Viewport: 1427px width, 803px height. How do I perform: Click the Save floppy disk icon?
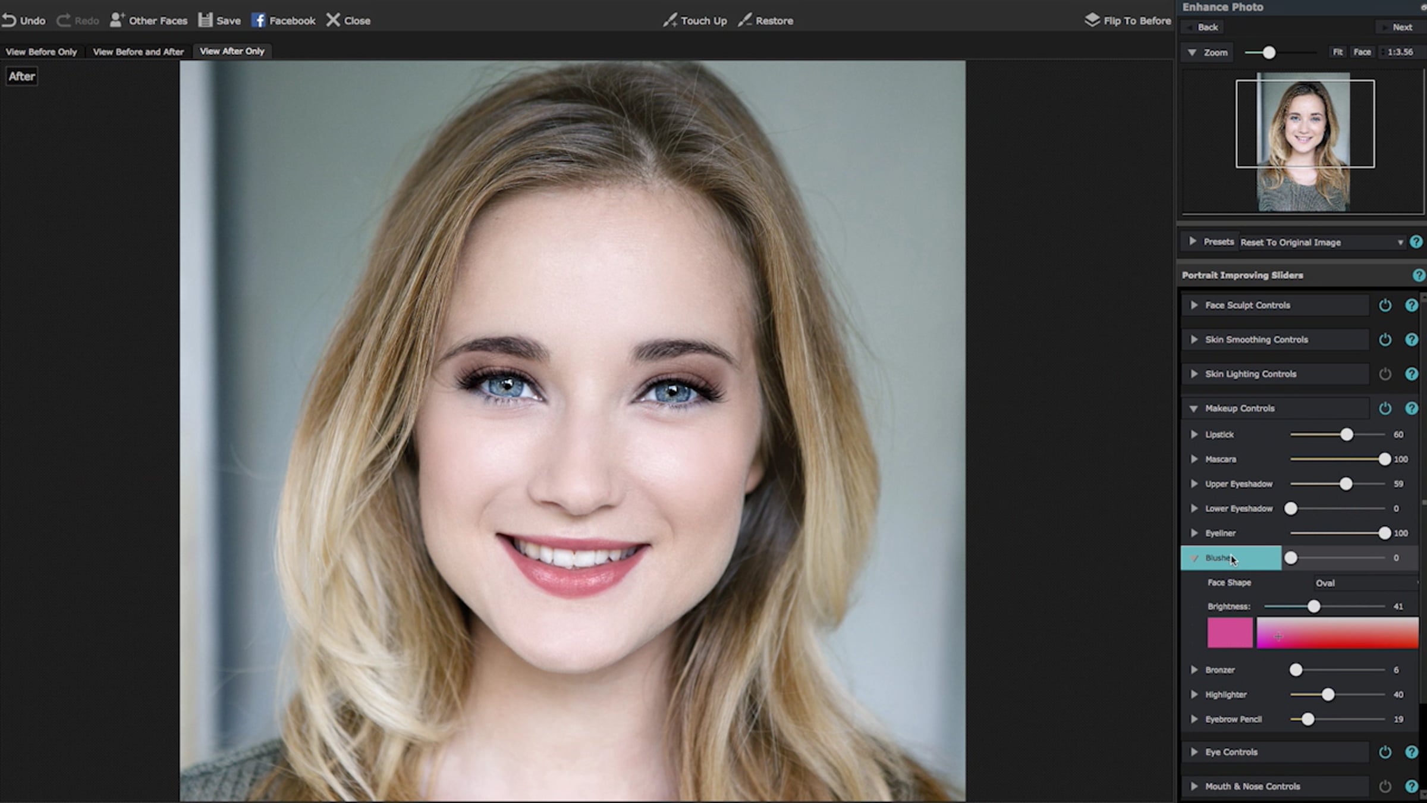tap(205, 20)
